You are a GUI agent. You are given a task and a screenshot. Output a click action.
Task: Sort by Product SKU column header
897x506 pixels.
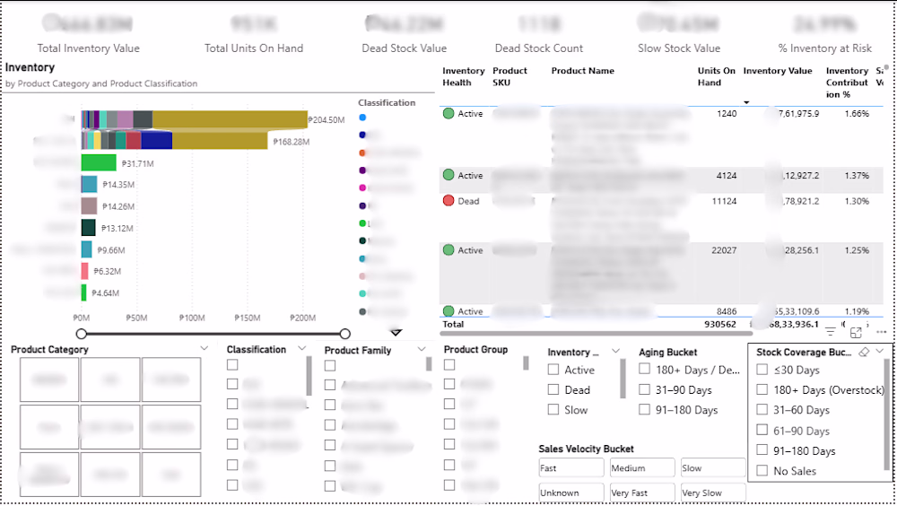pos(509,76)
